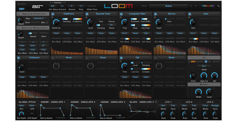Adjust the Enhancer Depth knob
The height and width of the screenshot is (133, 237).
click(22, 66)
